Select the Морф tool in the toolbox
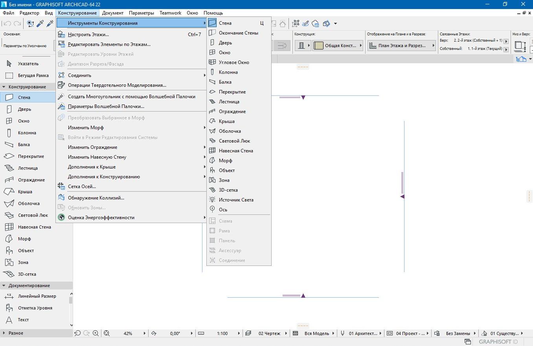 pyautogui.click(x=24, y=239)
